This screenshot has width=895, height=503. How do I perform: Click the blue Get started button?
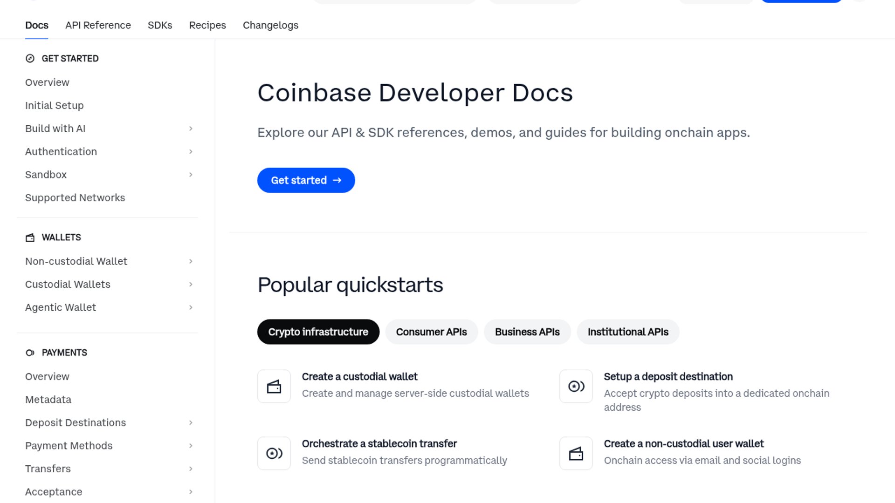[306, 180]
